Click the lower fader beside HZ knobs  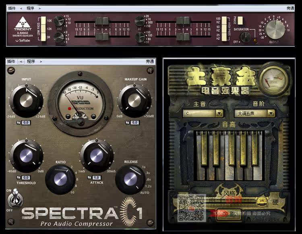(183, 37)
